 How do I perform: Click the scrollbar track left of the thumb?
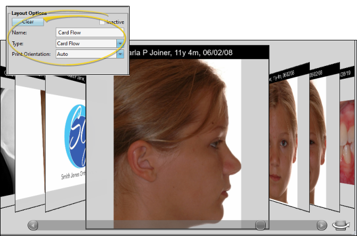(x=143, y=225)
